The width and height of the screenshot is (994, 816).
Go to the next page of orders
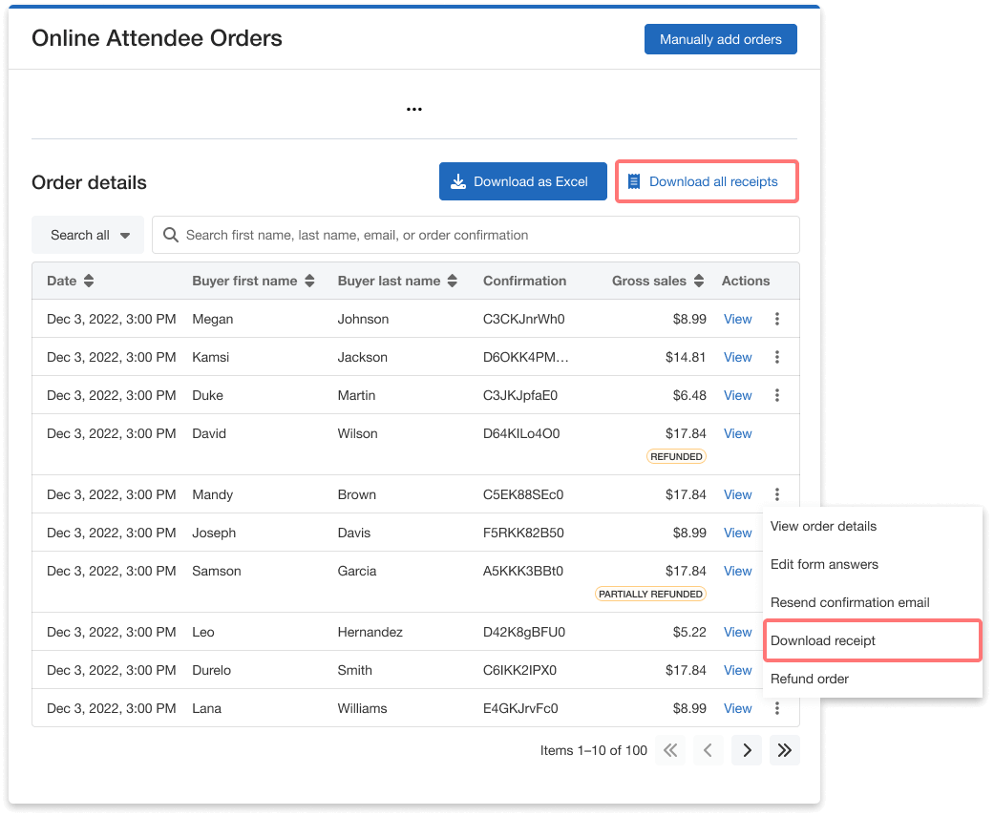pyautogui.click(x=747, y=750)
